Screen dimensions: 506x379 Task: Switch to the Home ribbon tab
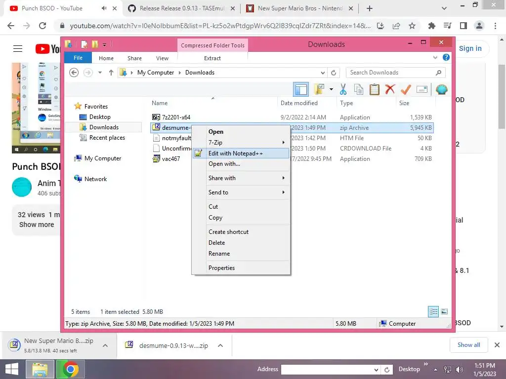coord(106,58)
